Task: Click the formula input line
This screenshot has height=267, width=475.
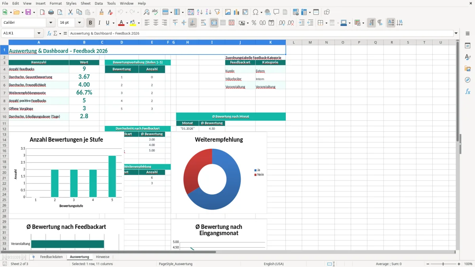Action: click(261, 33)
